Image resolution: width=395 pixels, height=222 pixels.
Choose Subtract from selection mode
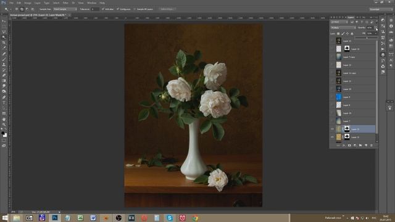27,9
